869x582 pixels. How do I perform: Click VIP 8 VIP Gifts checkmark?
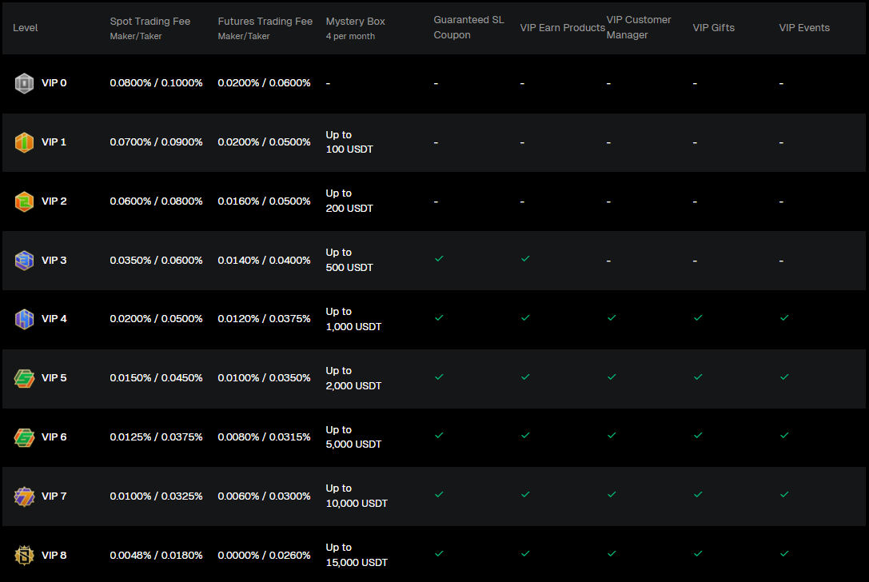698,554
